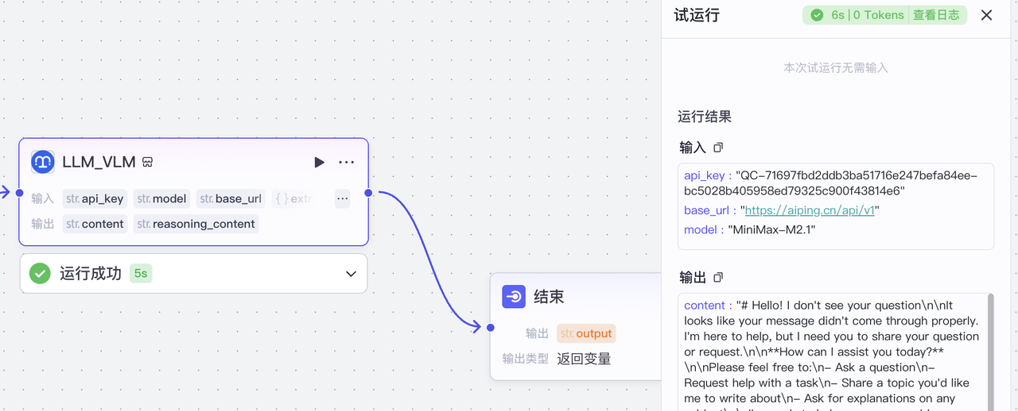Click green check icon in run status badge

pyautogui.click(x=817, y=15)
